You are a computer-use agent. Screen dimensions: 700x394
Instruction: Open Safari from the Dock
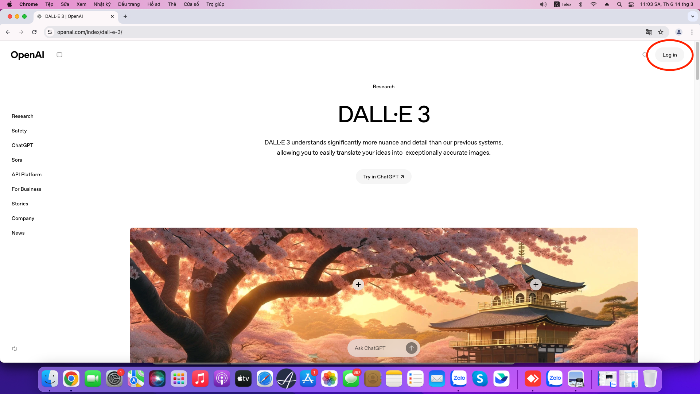(x=265, y=379)
